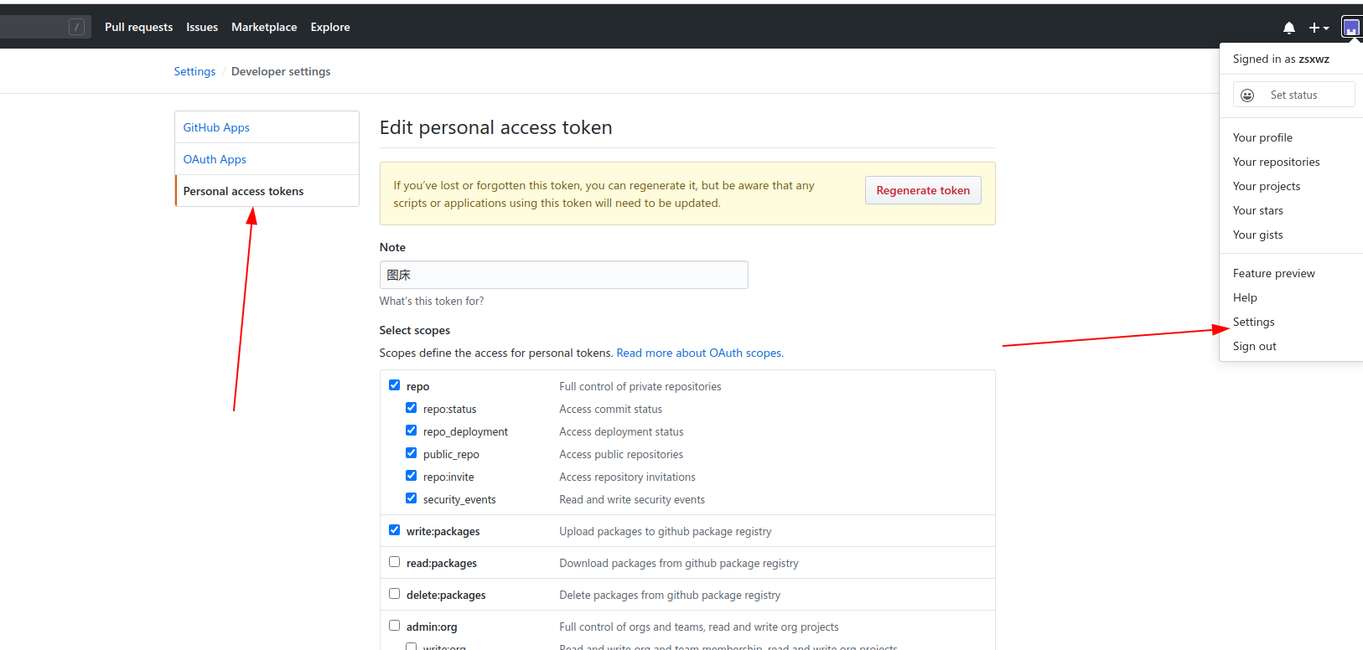Enable the admin:org scope checkbox
This screenshot has height=650, width=1363.
click(x=394, y=626)
